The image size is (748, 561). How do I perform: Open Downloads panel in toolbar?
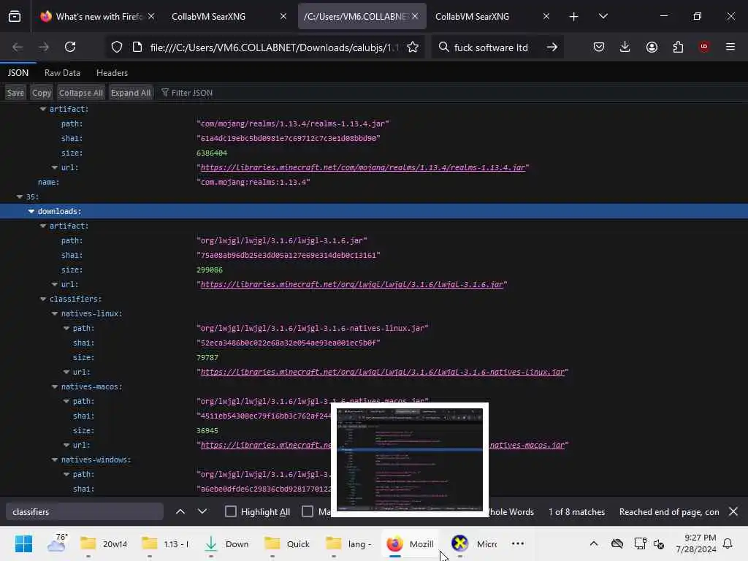625,47
